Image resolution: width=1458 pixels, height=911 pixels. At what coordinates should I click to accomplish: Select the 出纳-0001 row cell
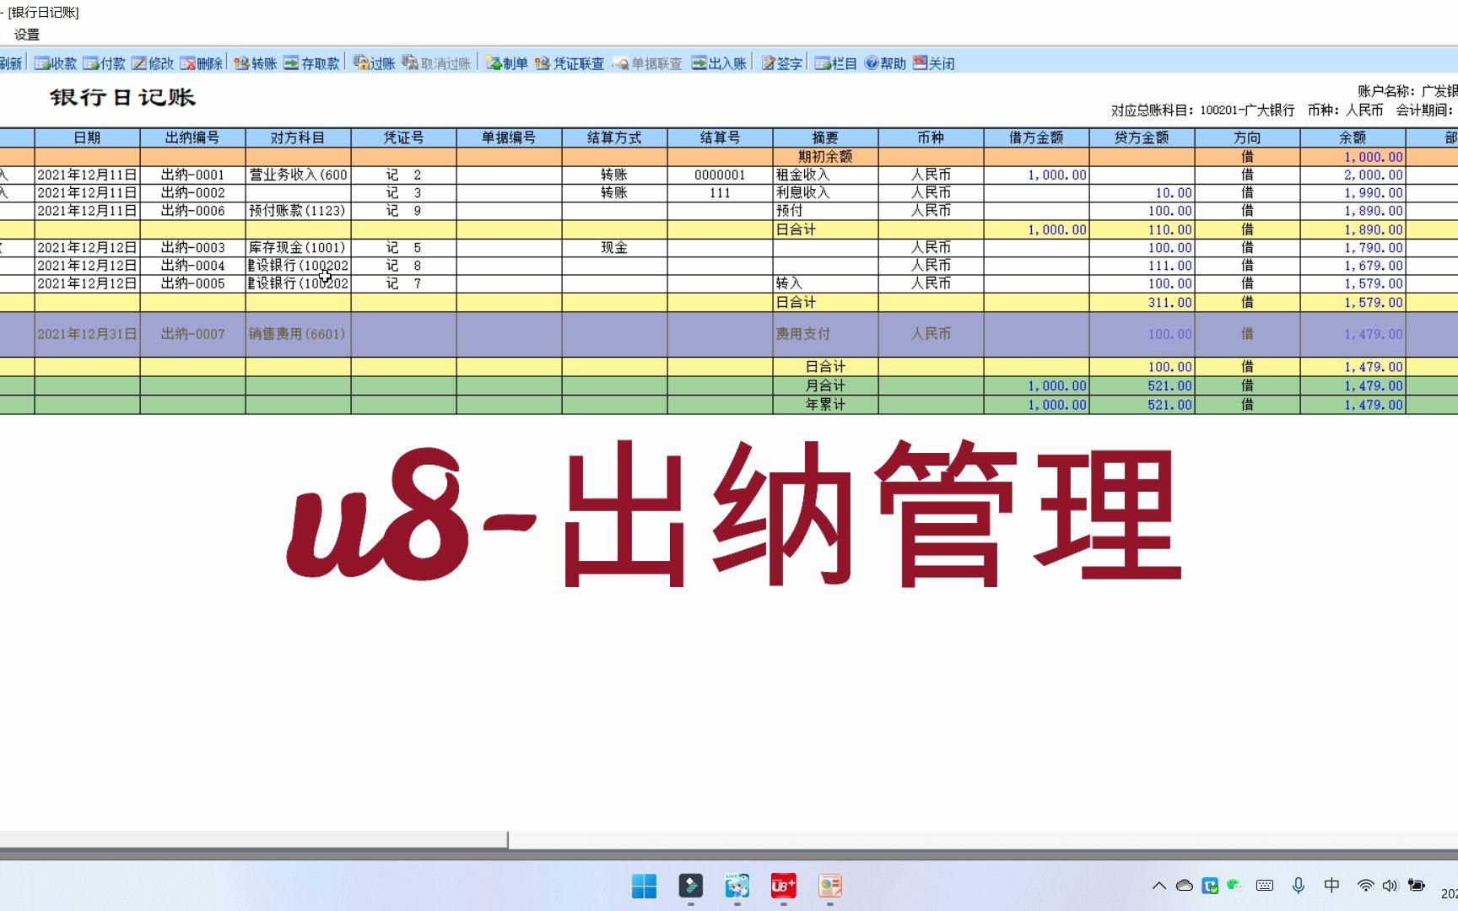[x=192, y=175]
